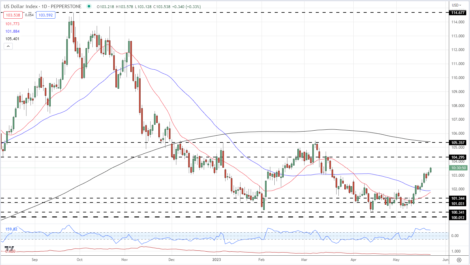Click the current price countdown label 10:30:50
The width and height of the screenshot is (470, 265).
pyautogui.click(x=458, y=168)
